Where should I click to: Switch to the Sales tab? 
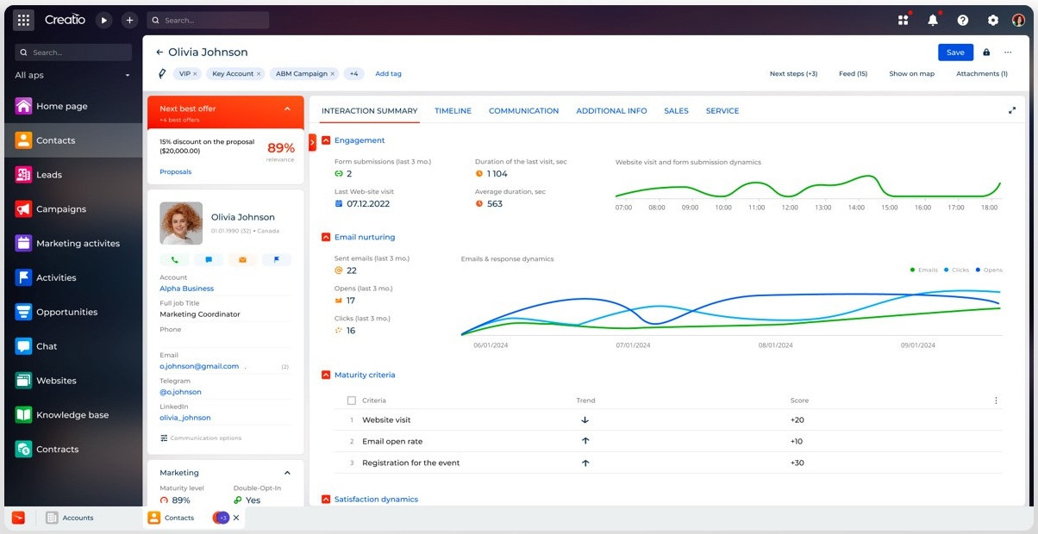[676, 111]
